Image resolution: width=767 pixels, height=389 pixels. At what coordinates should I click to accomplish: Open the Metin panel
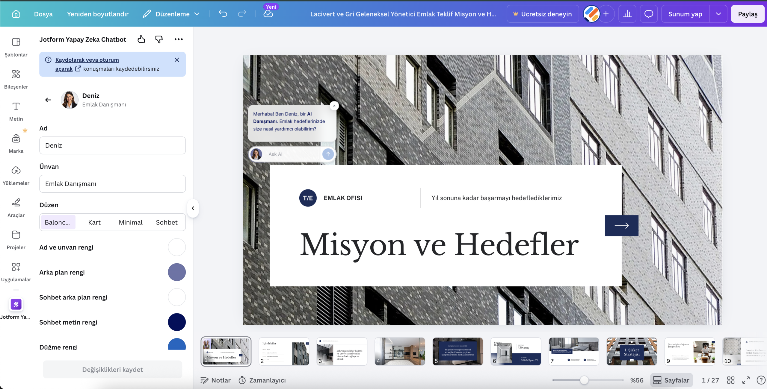16,111
